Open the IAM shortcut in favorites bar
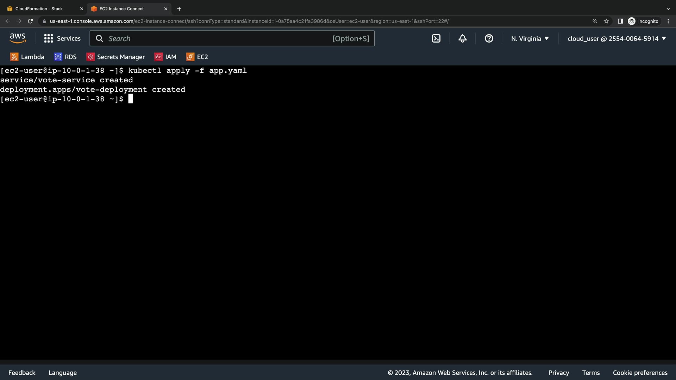 tap(165, 57)
